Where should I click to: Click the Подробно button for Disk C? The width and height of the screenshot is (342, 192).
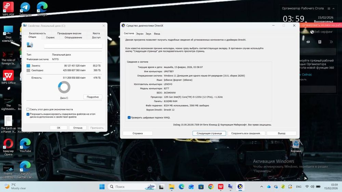[93, 97]
